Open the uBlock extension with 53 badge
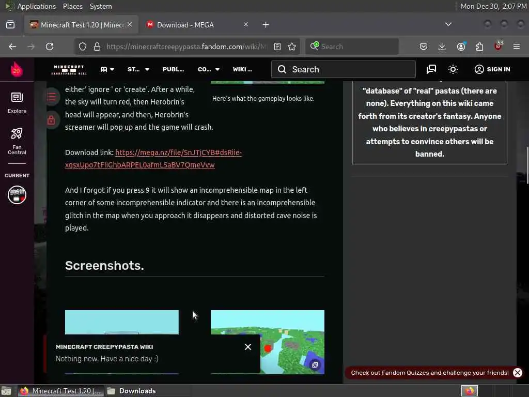529x397 pixels. coord(499,46)
